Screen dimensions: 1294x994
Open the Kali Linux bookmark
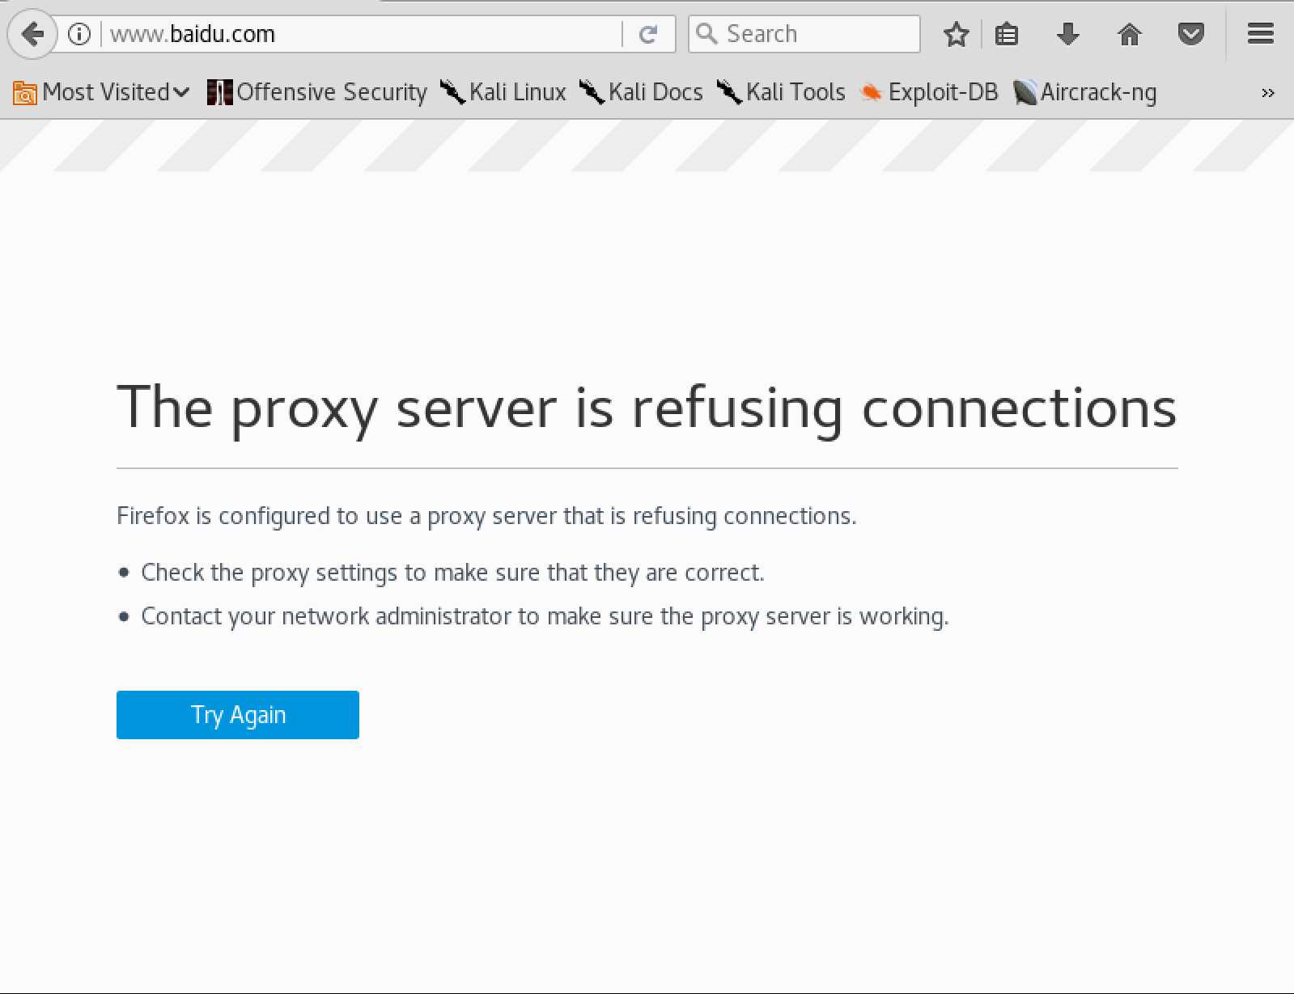point(503,92)
